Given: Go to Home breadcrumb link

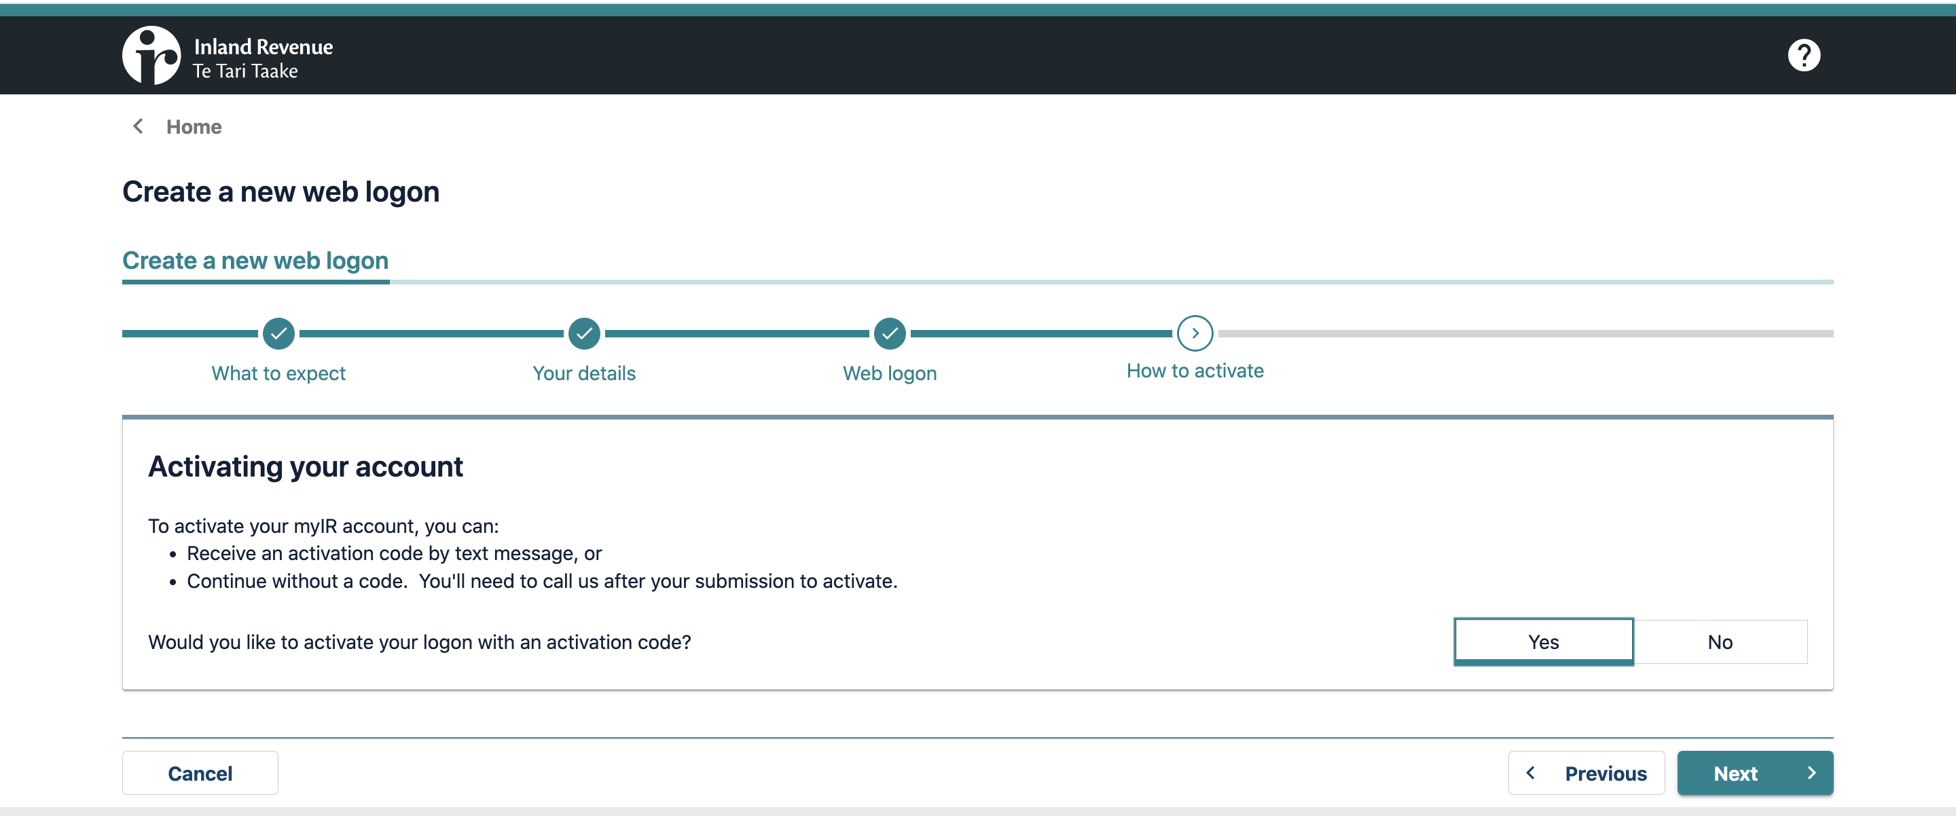Looking at the screenshot, I should pyautogui.click(x=194, y=127).
